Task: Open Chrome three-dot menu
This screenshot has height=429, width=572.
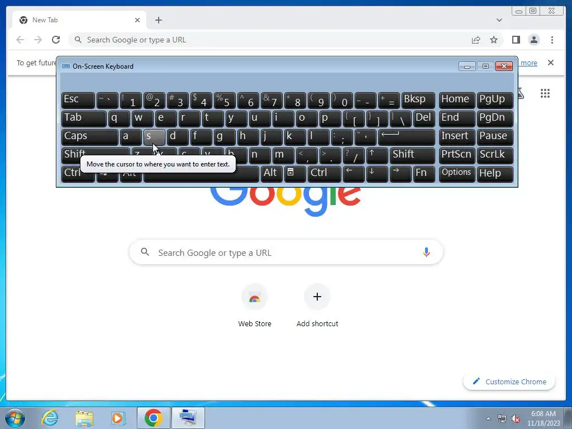Action: [552, 40]
